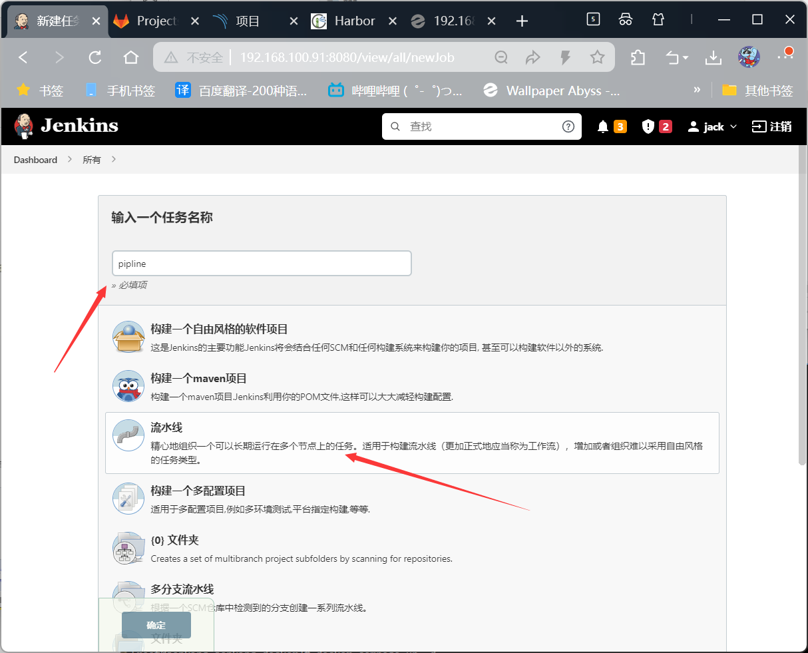Click the browser profile avatar

[749, 57]
